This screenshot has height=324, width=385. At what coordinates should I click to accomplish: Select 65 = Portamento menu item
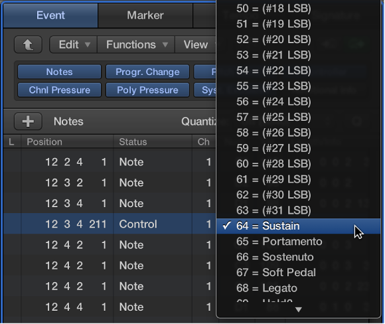[298, 242]
